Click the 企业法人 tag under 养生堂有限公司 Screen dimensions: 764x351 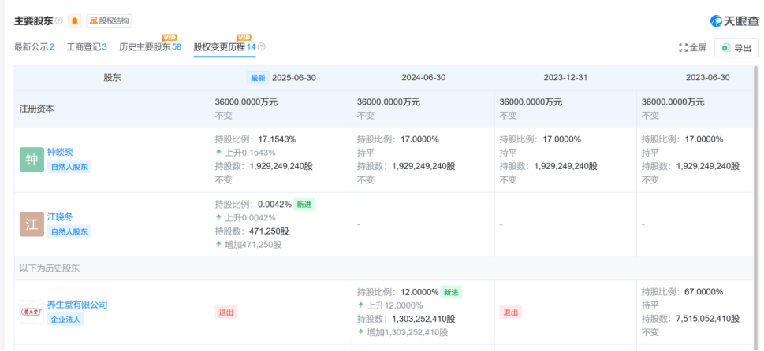(66, 319)
